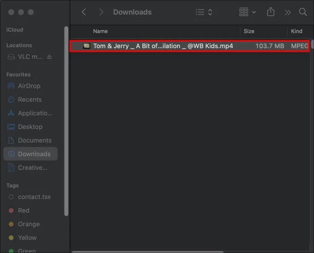
Task: Sort by the Size column header
Action: [x=249, y=31]
